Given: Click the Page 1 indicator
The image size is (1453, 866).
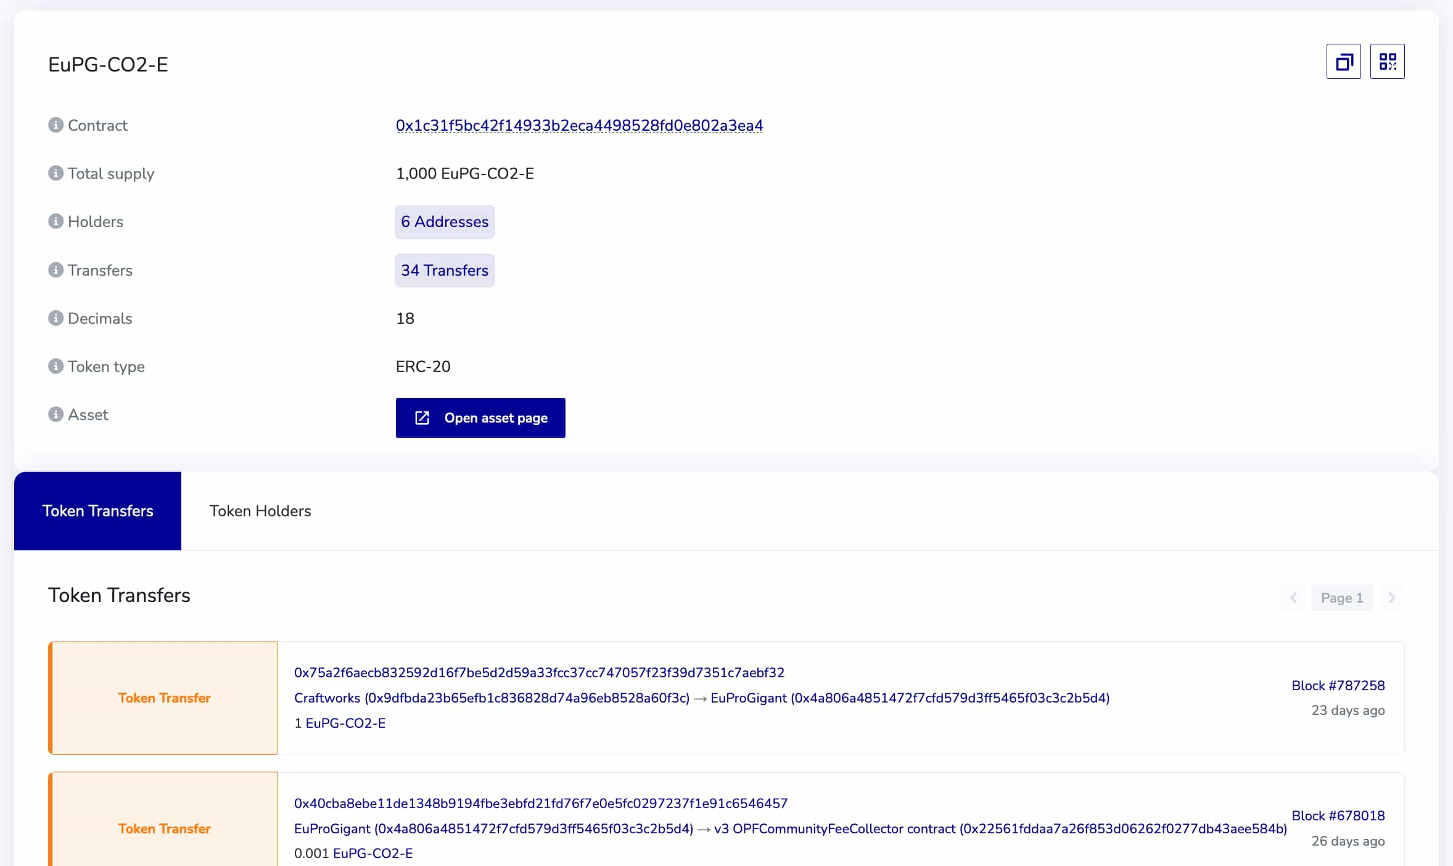Looking at the screenshot, I should 1342,598.
